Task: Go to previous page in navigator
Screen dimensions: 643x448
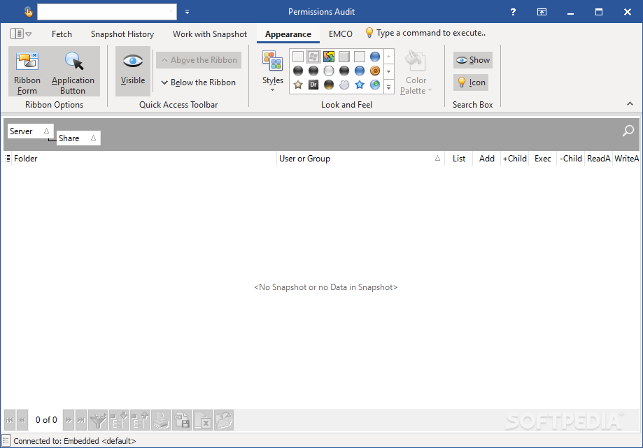Action: click(22, 420)
